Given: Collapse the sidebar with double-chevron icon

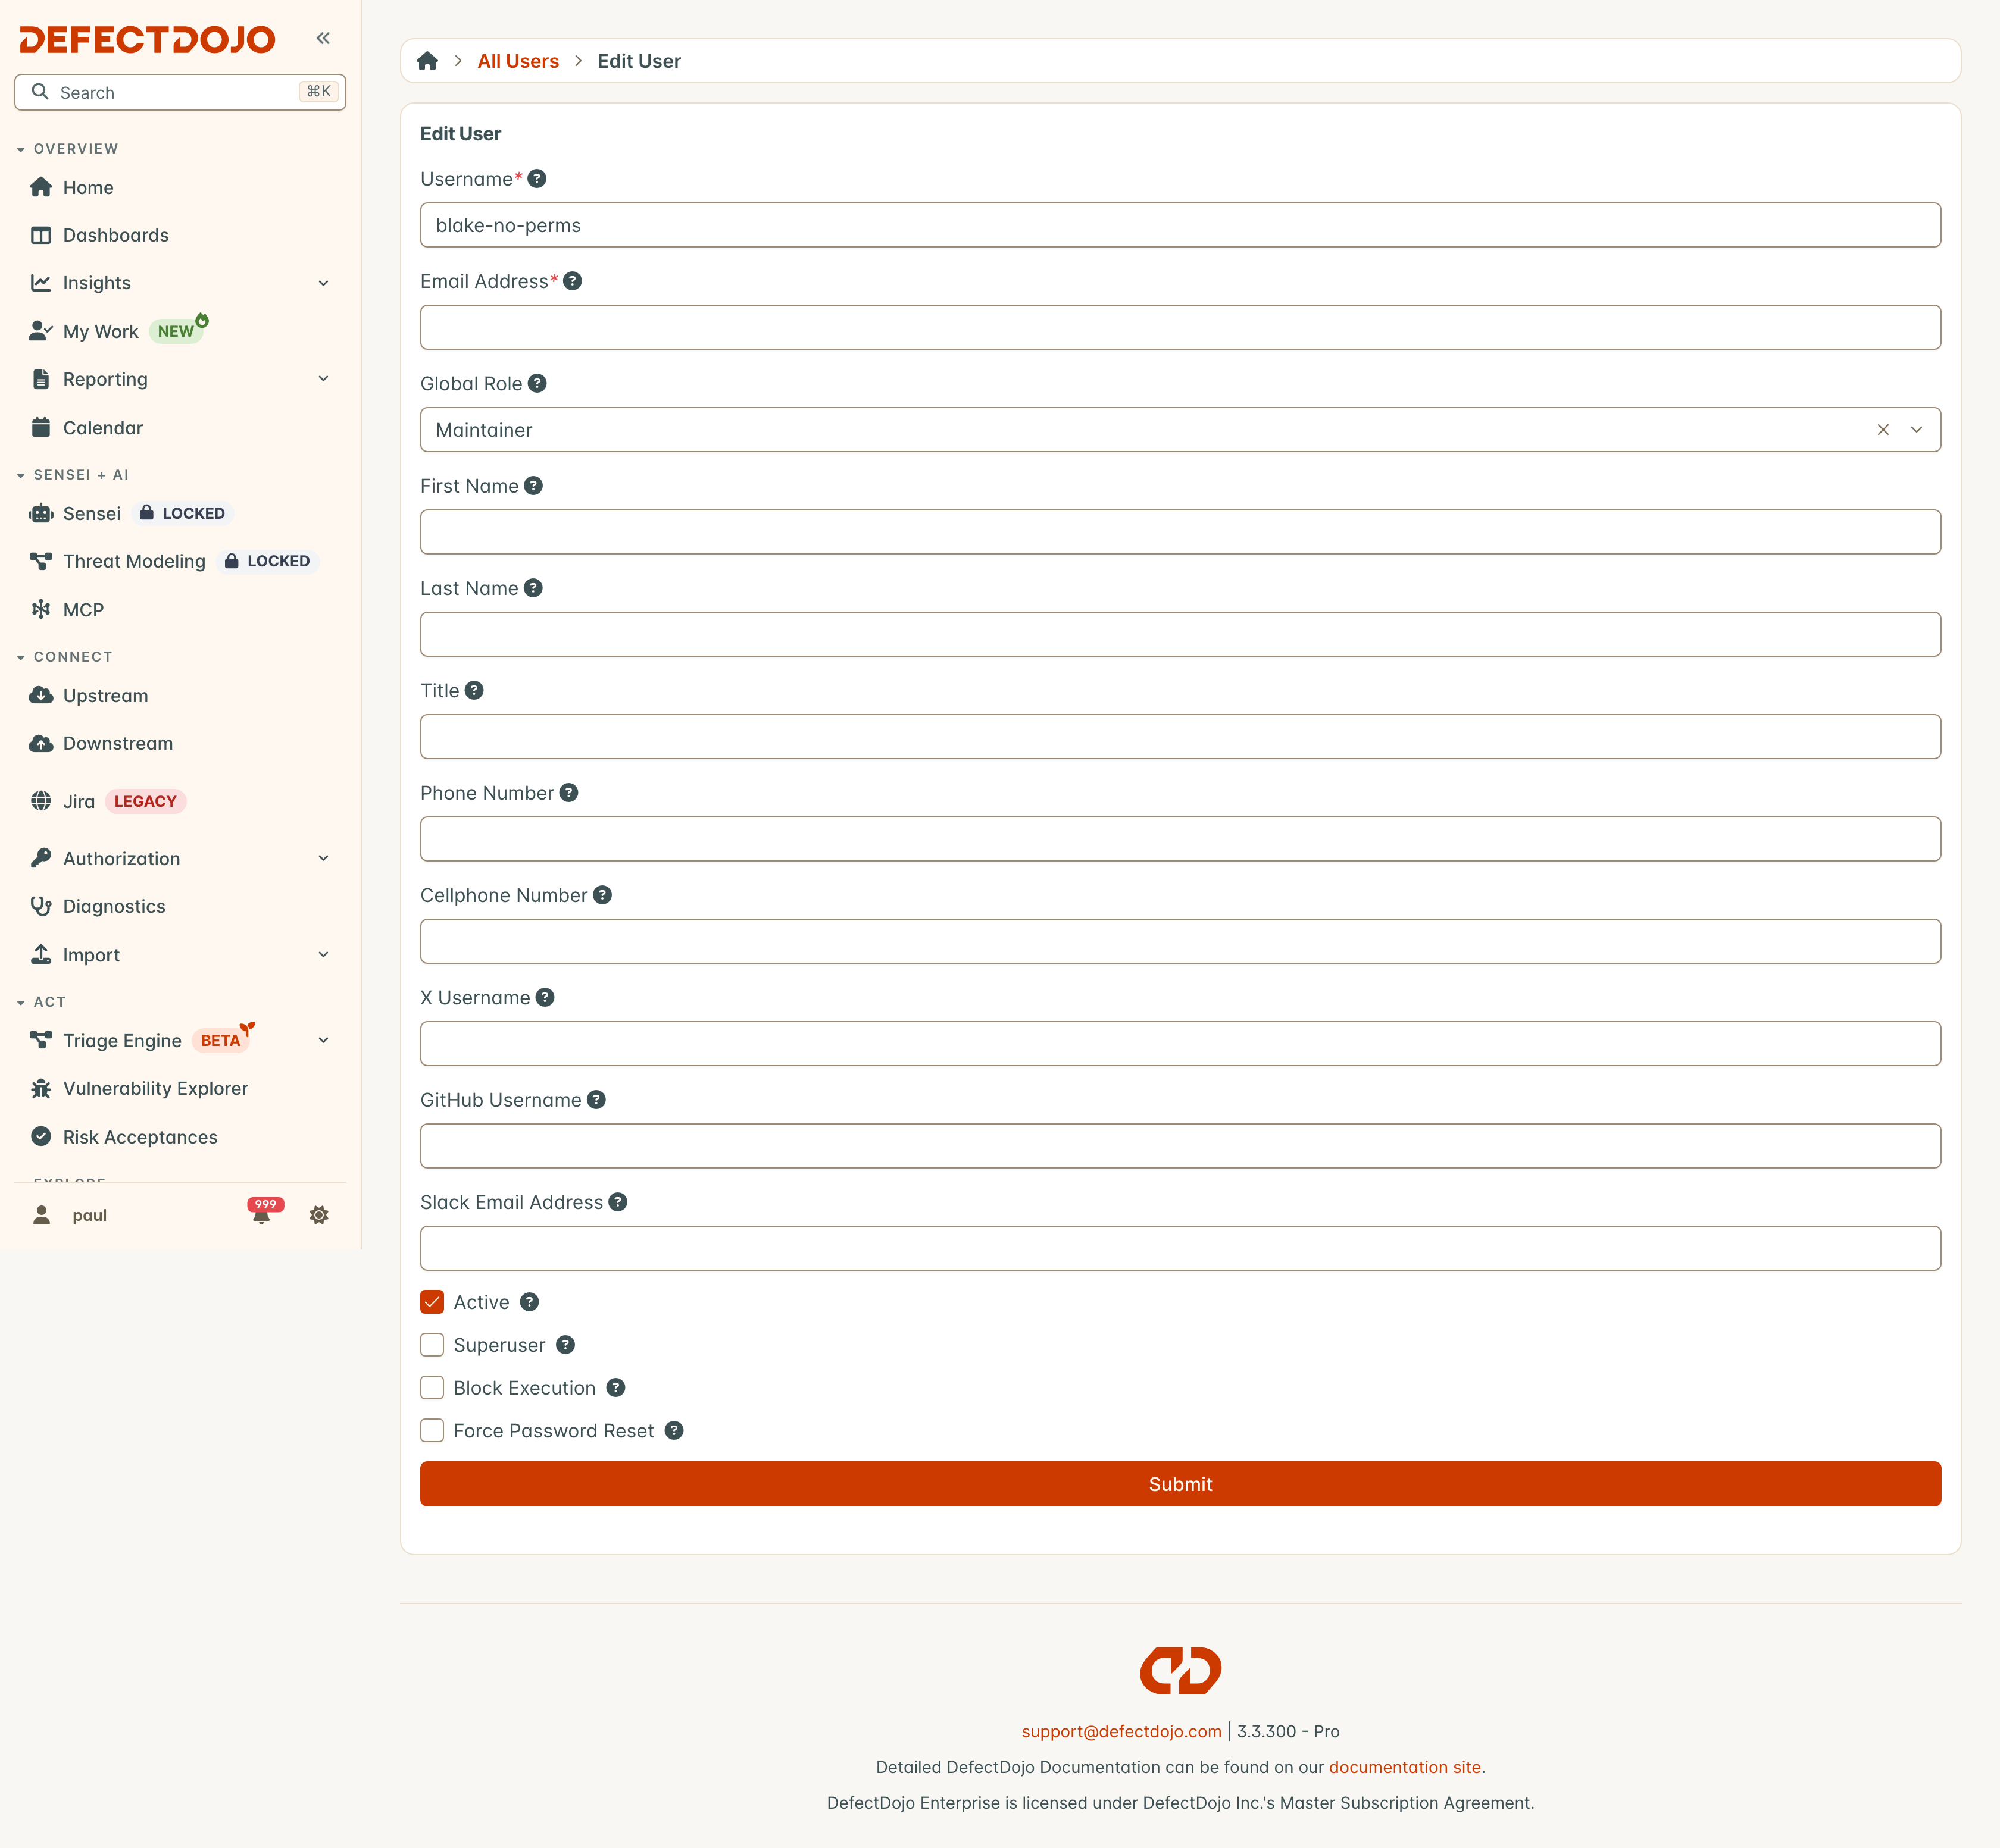Looking at the screenshot, I should click(323, 38).
